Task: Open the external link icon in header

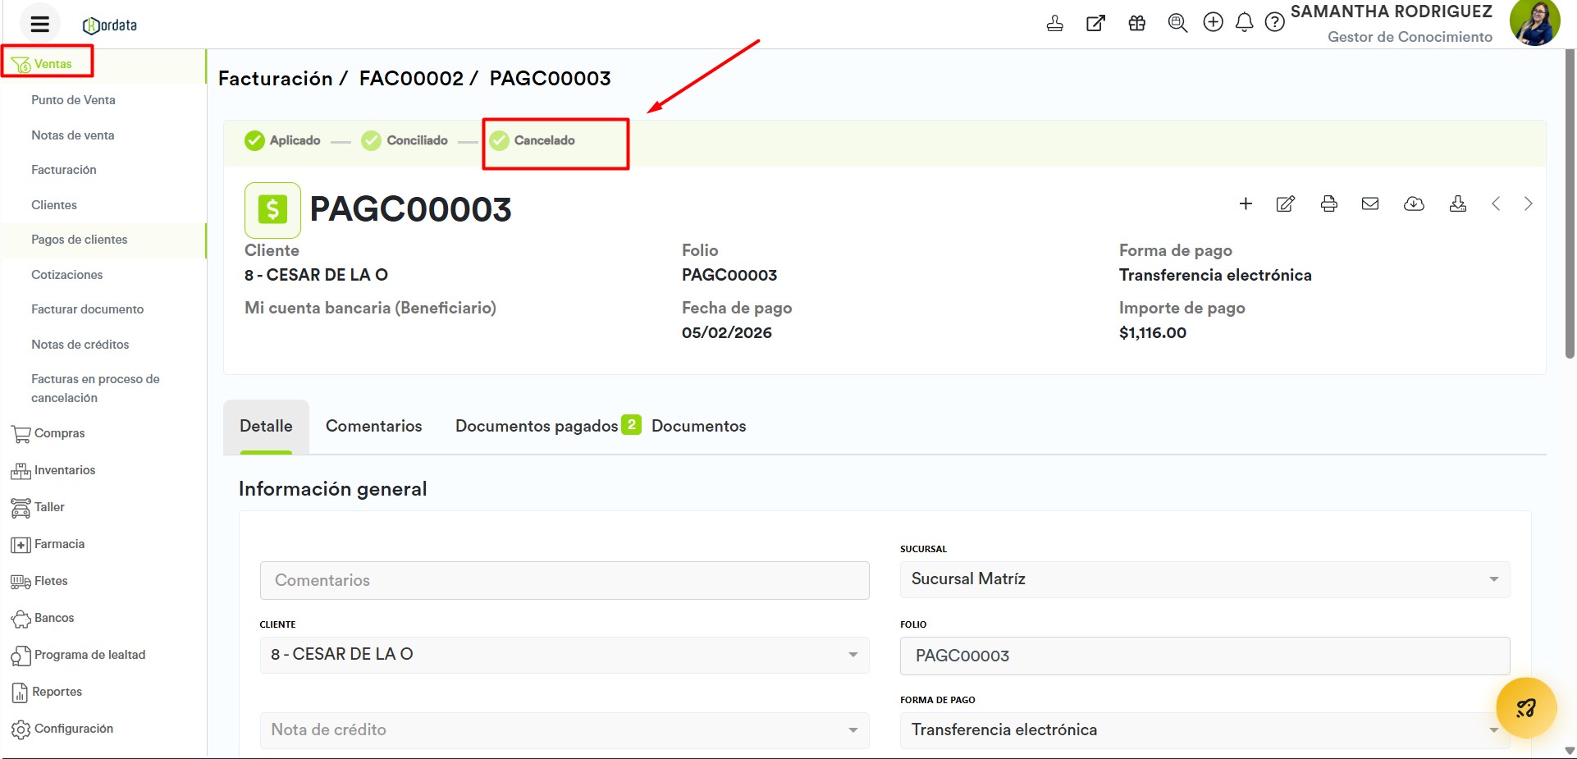Action: (x=1095, y=23)
